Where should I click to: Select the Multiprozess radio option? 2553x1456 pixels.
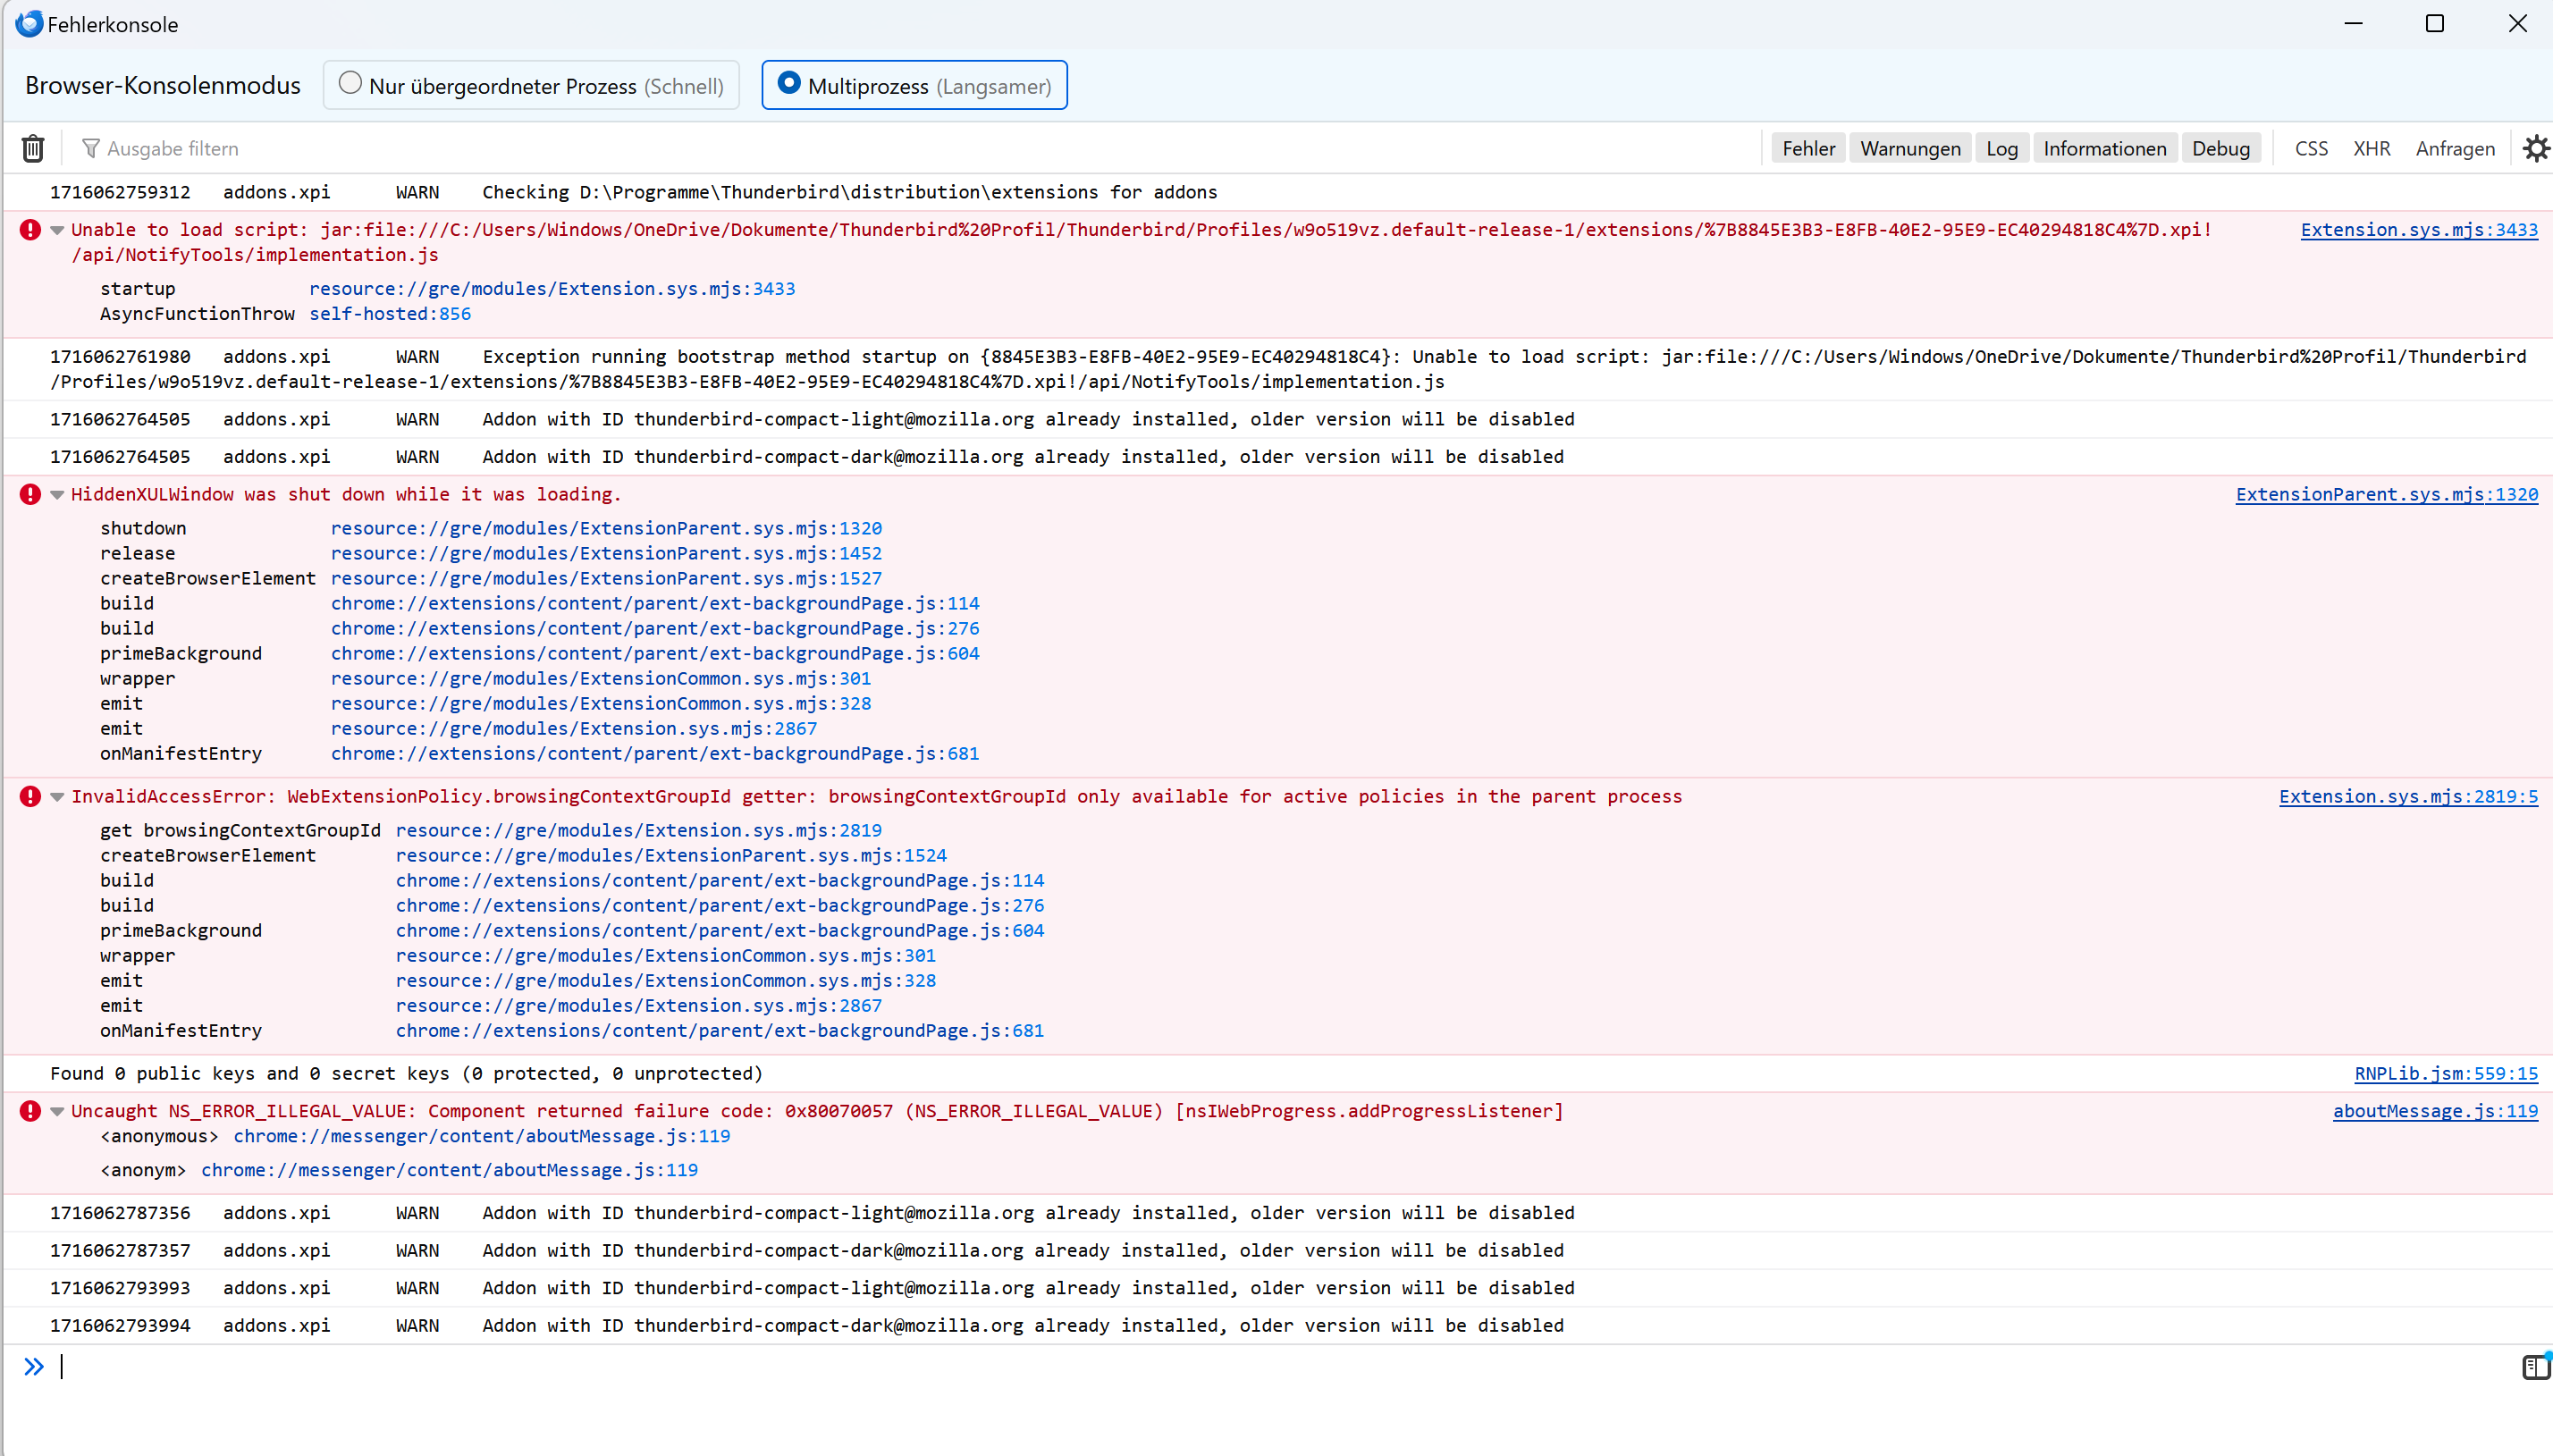(x=789, y=84)
